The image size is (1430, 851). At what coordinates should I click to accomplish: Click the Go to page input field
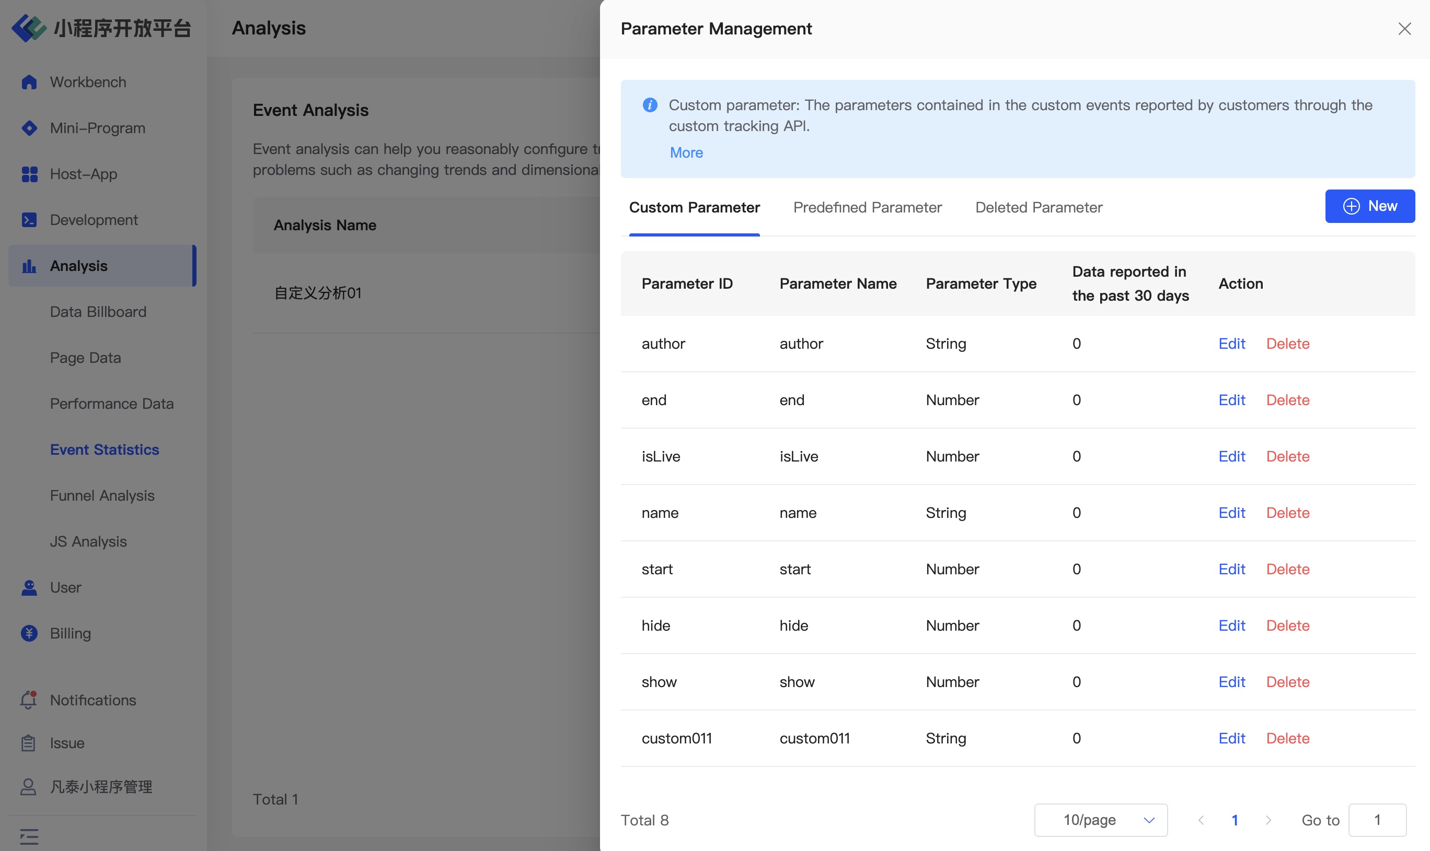[x=1377, y=820]
